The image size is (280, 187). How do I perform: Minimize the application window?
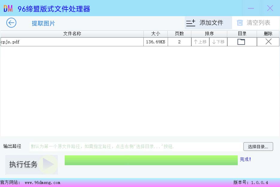pyautogui.click(x=251, y=8)
